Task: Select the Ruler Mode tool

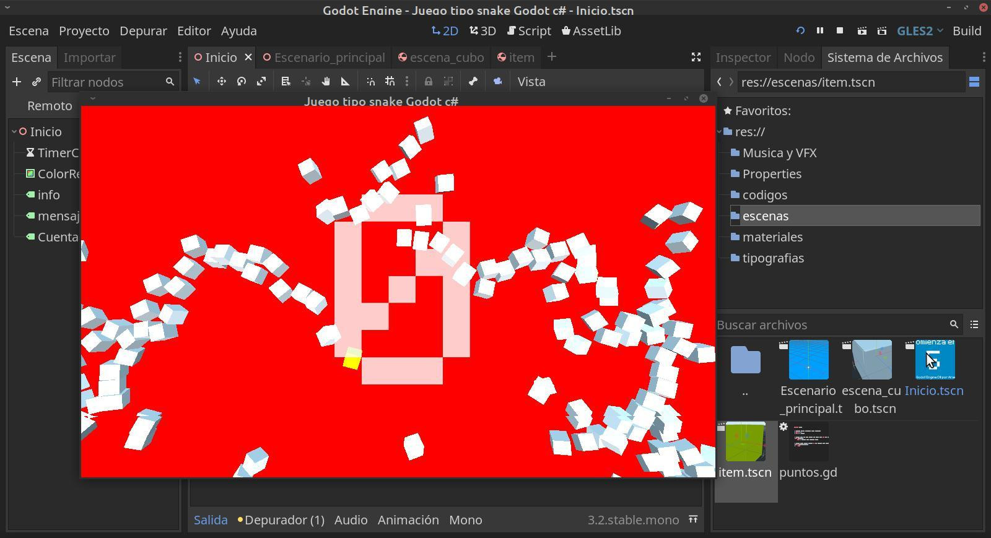Action: click(x=346, y=82)
